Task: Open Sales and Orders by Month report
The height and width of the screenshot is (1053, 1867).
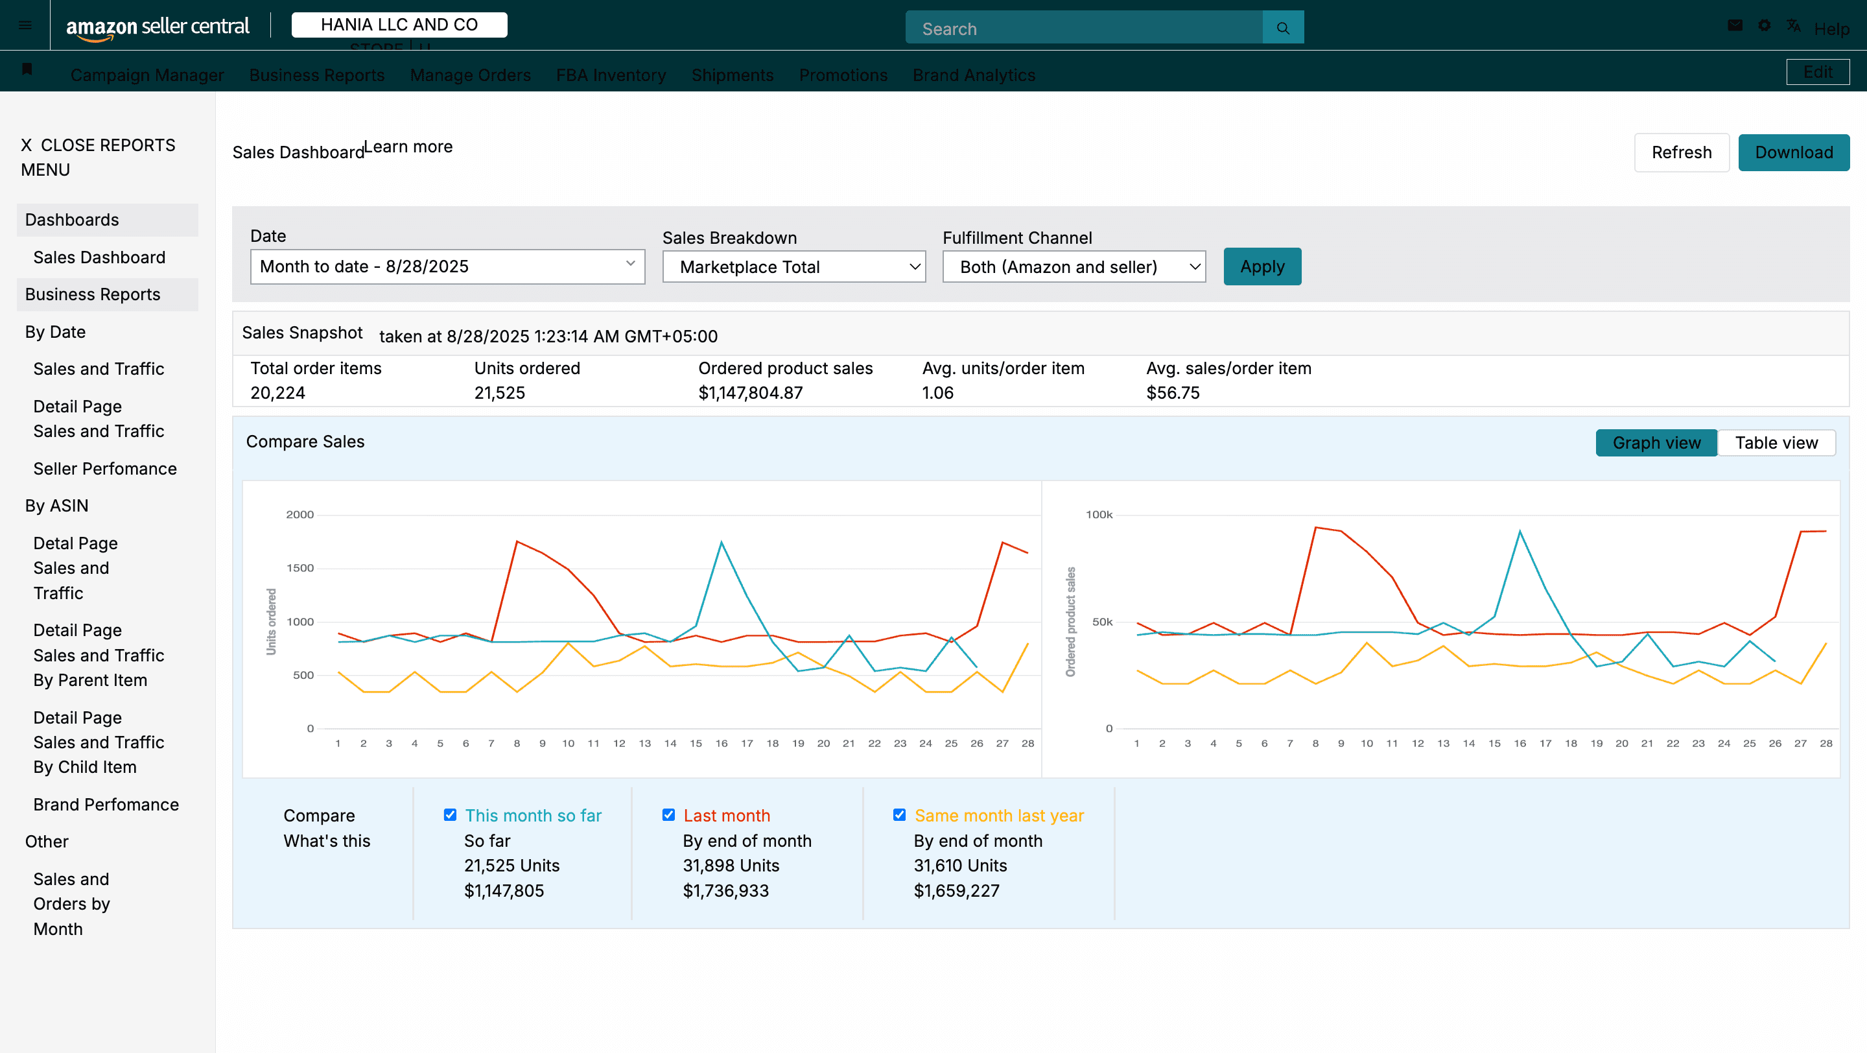Action: pos(72,904)
